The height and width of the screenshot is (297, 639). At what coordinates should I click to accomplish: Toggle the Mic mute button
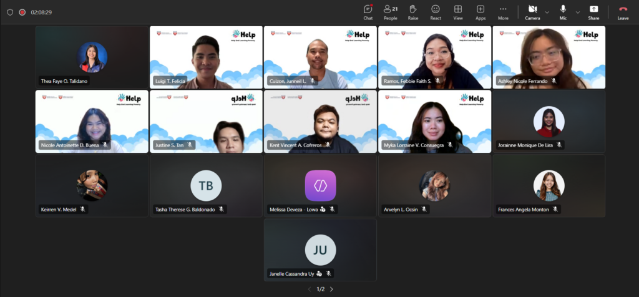coord(563,12)
